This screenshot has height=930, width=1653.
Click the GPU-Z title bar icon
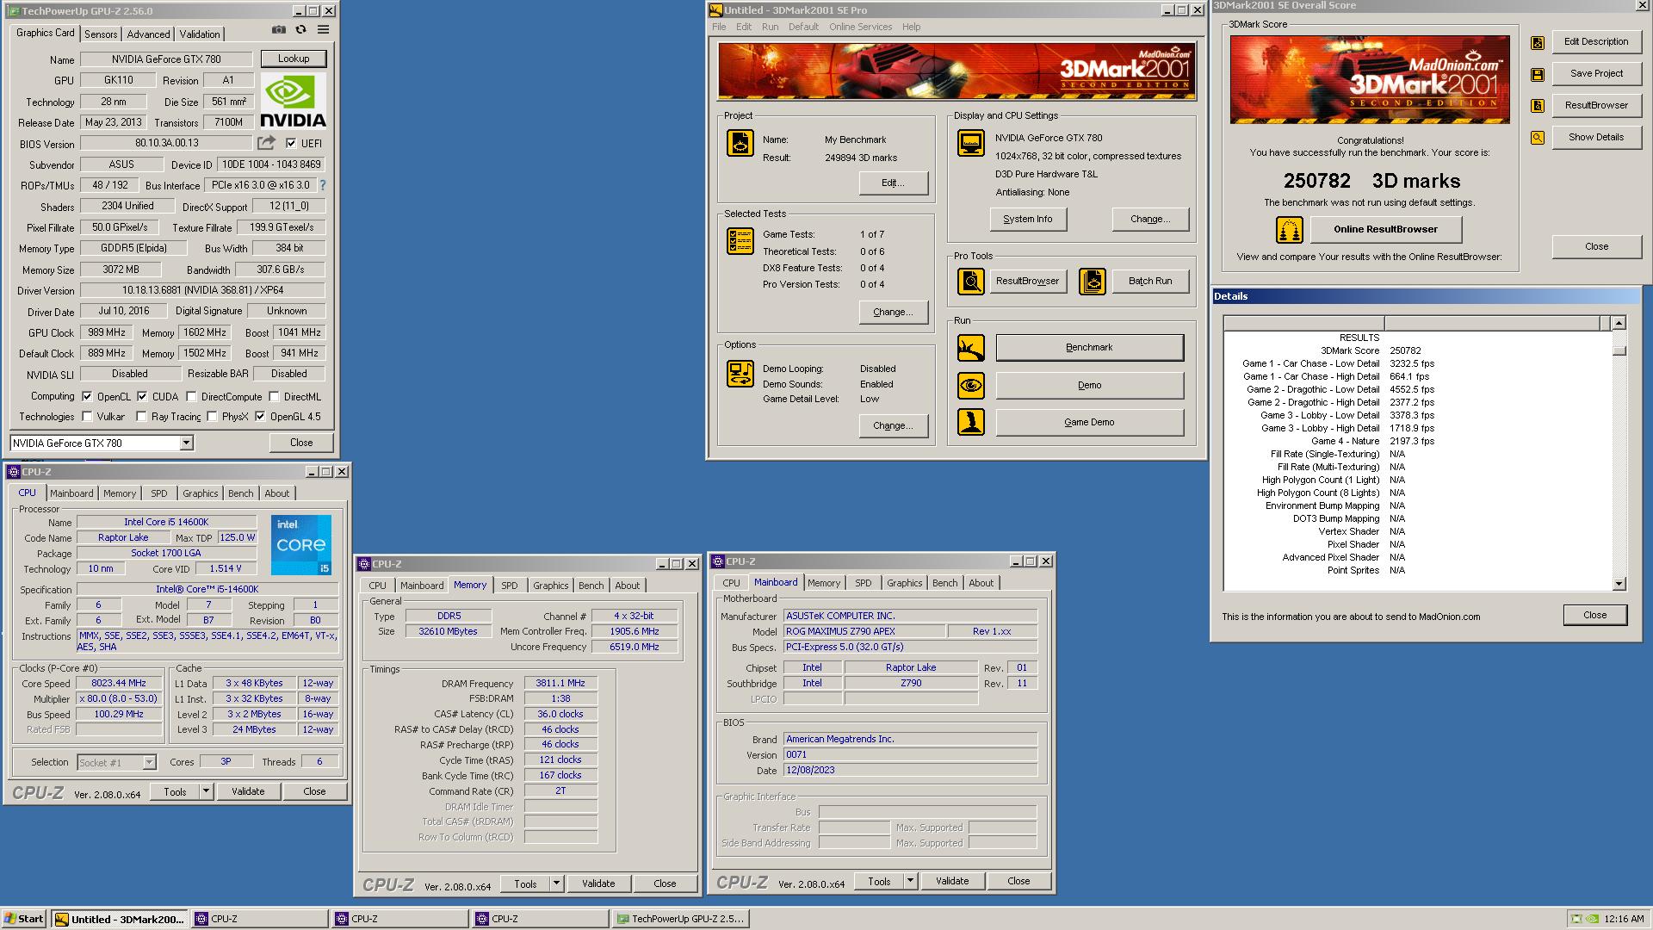(14, 11)
